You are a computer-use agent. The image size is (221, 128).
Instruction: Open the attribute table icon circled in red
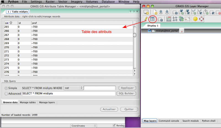coord(152,19)
